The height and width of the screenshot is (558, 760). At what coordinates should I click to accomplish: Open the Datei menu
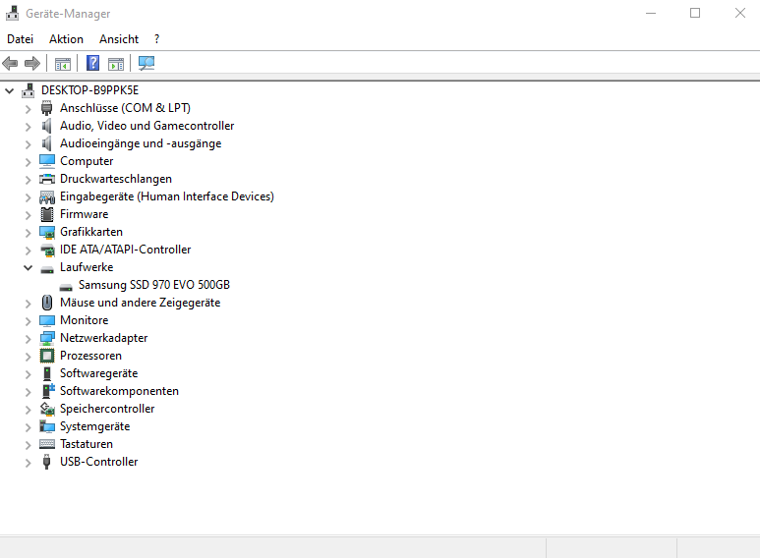pyautogui.click(x=21, y=39)
